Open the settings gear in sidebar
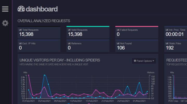Screen dimensions: 187x104 [5, 23]
